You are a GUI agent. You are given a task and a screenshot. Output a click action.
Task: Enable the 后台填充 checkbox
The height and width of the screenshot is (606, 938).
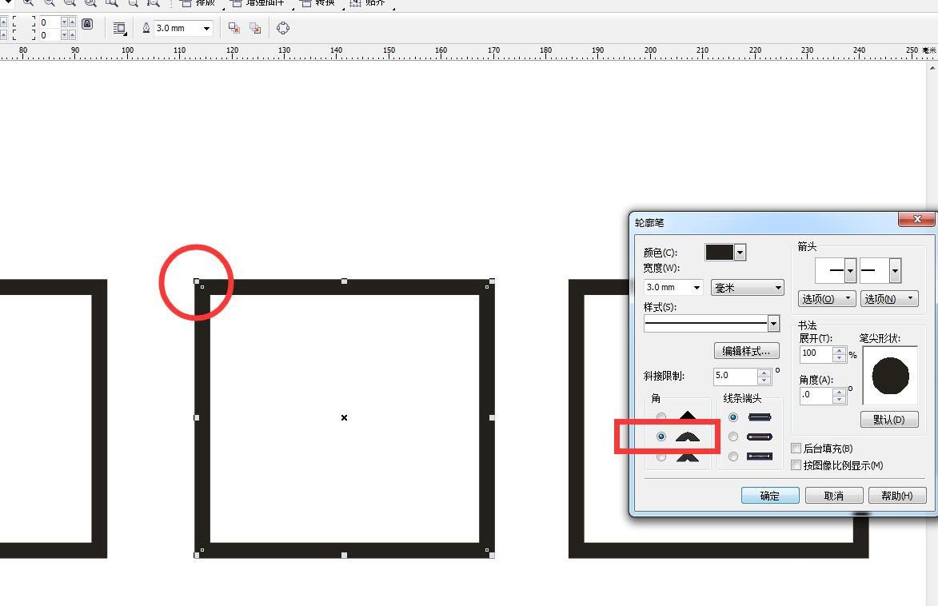pyautogui.click(x=796, y=449)
